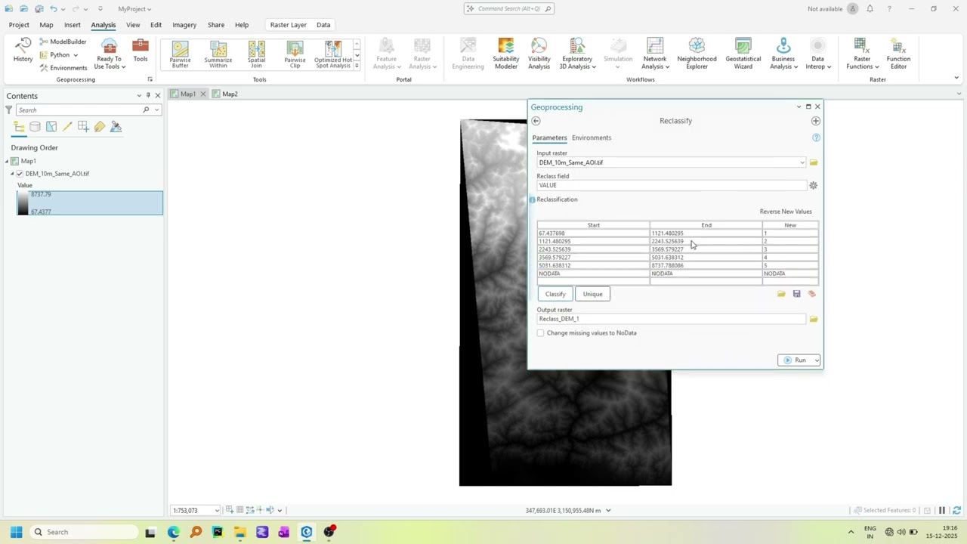Enable Change missing values to NoData
The height and width of the screenshot is (544, 967).
tap(540, 333)
